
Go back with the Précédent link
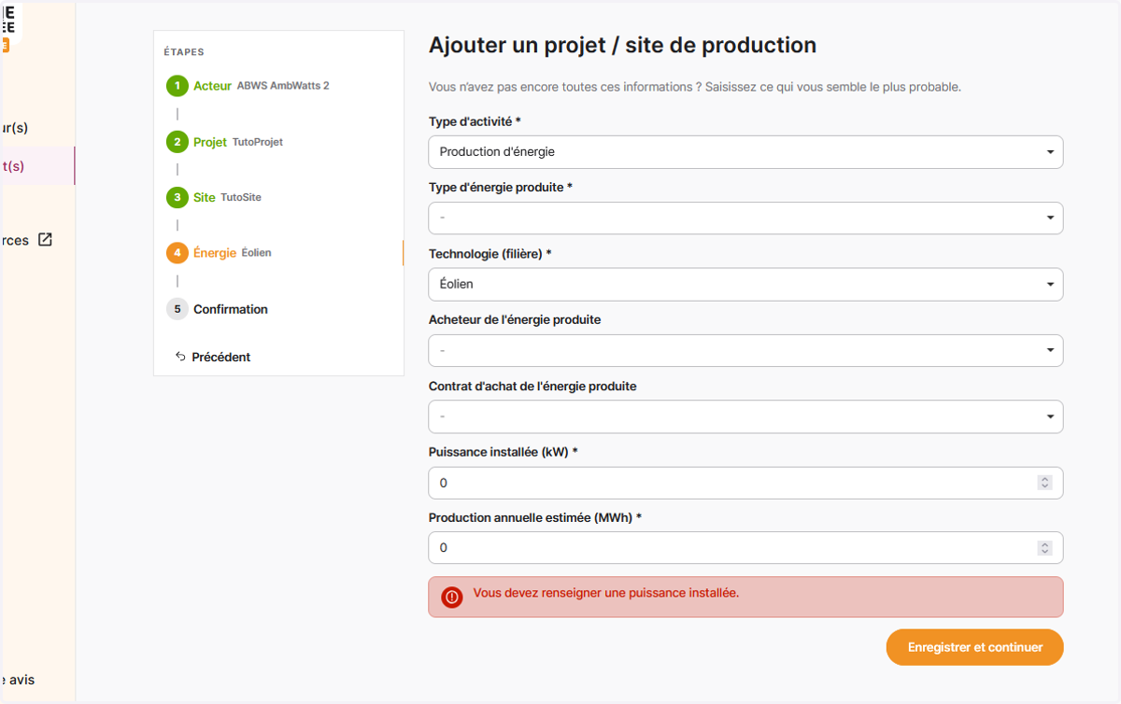[213, 357]
